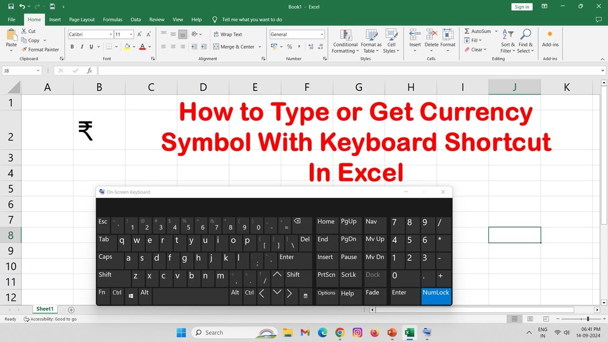Apply the red font color A
The height and width of the screenshot is (342, 608).
click(142, 47)
